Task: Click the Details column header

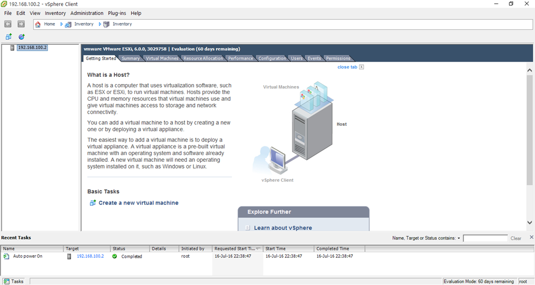Action: point(164,248)
